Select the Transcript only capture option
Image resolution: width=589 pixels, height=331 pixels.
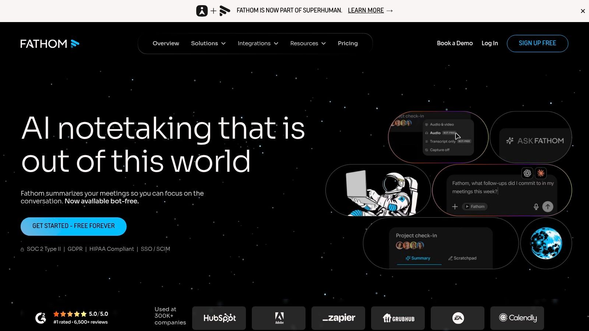coord(448,141)
